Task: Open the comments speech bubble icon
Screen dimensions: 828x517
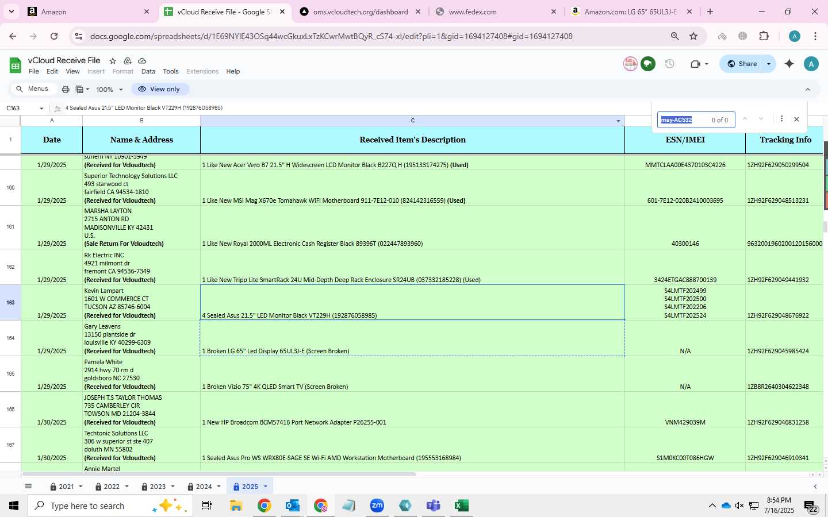Action: pos(648,64)
